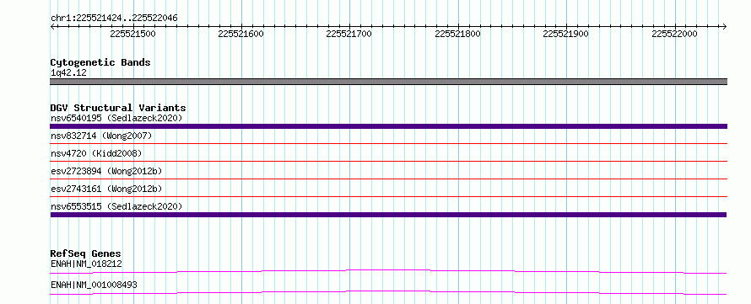Click the red line under nsv4720
Screen dimensions: 751x304
[x=388, y=161]
